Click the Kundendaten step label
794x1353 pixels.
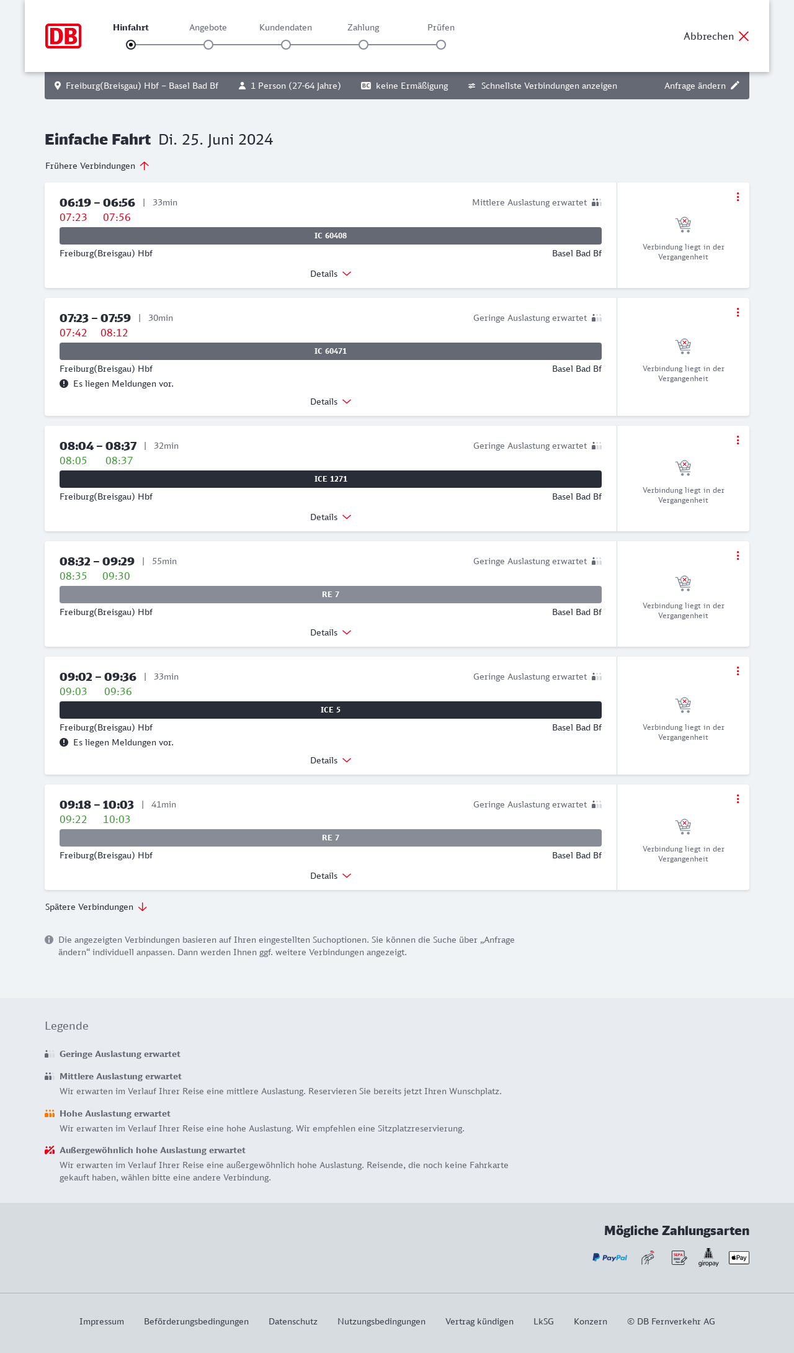(x=285, y=27)
